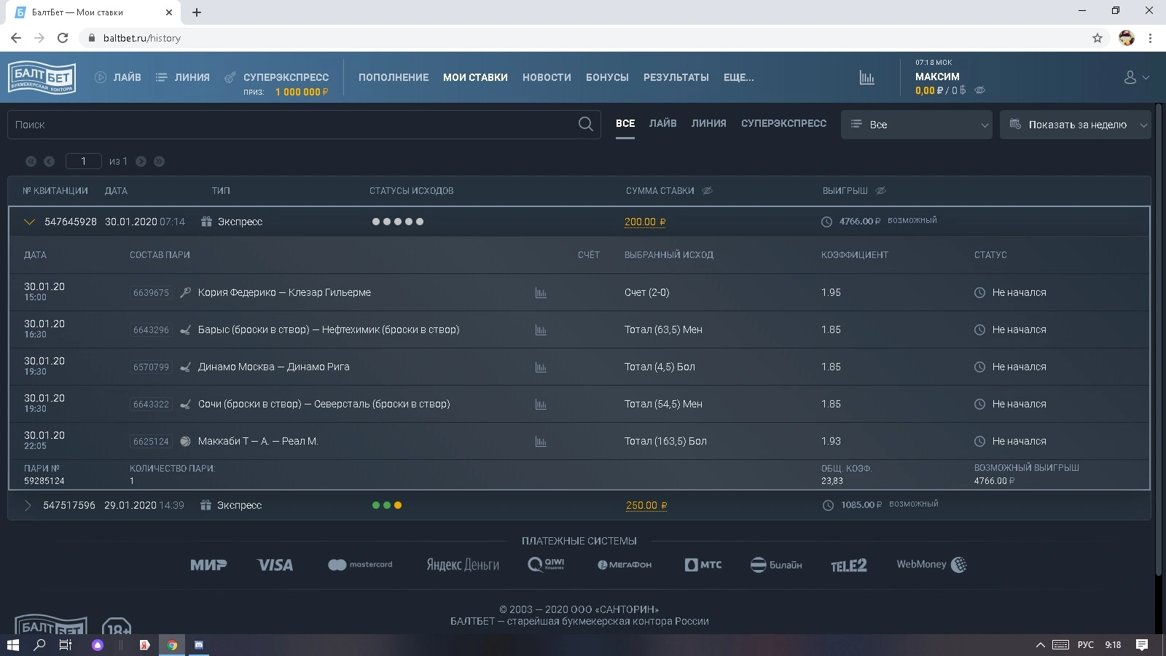Hide the Выигрыш column values
Image resolution: width=1166 pixels, height=656 pixels.
pos(880,191)
